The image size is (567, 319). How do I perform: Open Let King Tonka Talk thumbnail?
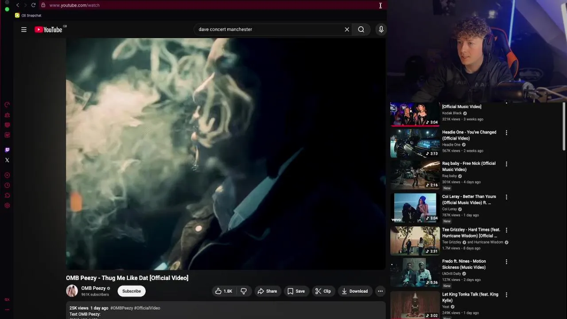click(415, 305)
